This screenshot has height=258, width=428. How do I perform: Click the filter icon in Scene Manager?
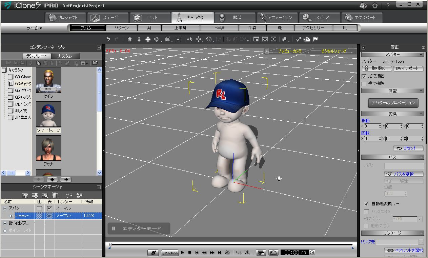tap(25, 195)
